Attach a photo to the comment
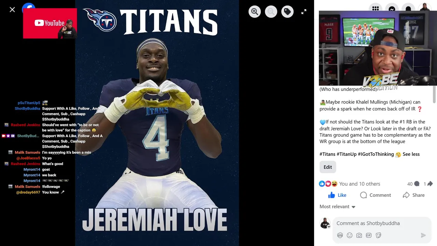The image size is (437, 246). tap(359, 235)
